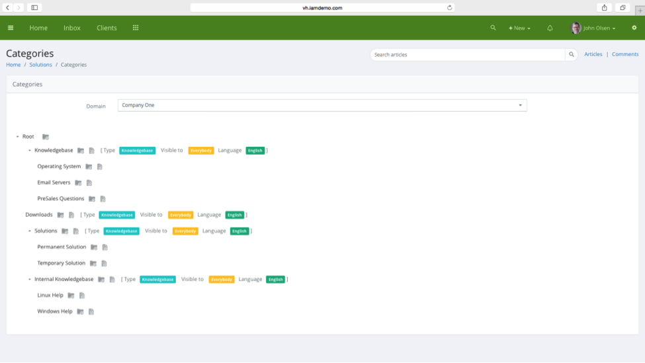The image size is (645, 363).
Task: Collapse the Internal Knowledgebase node arrow
Action: pyautogui.click(x=30, y=280)
